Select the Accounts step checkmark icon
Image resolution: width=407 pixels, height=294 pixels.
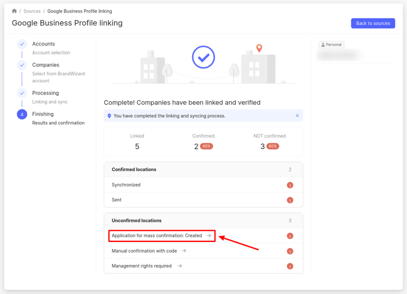coord(22,44)
